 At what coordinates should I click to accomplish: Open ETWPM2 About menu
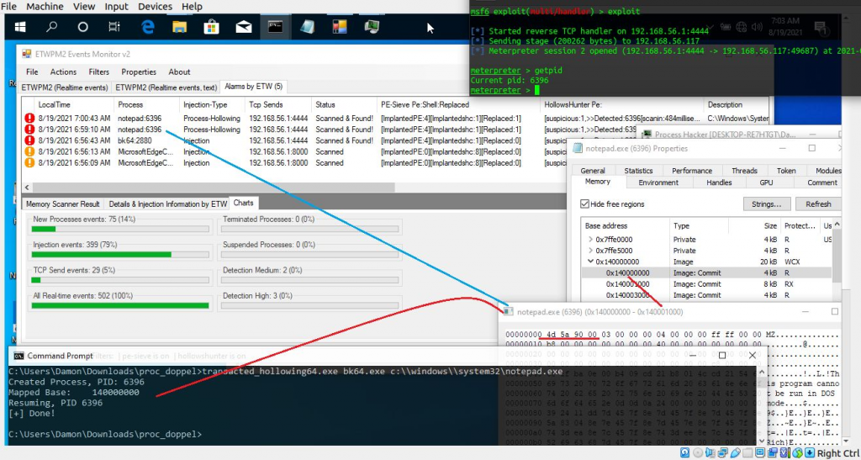(x=179, y=72)
